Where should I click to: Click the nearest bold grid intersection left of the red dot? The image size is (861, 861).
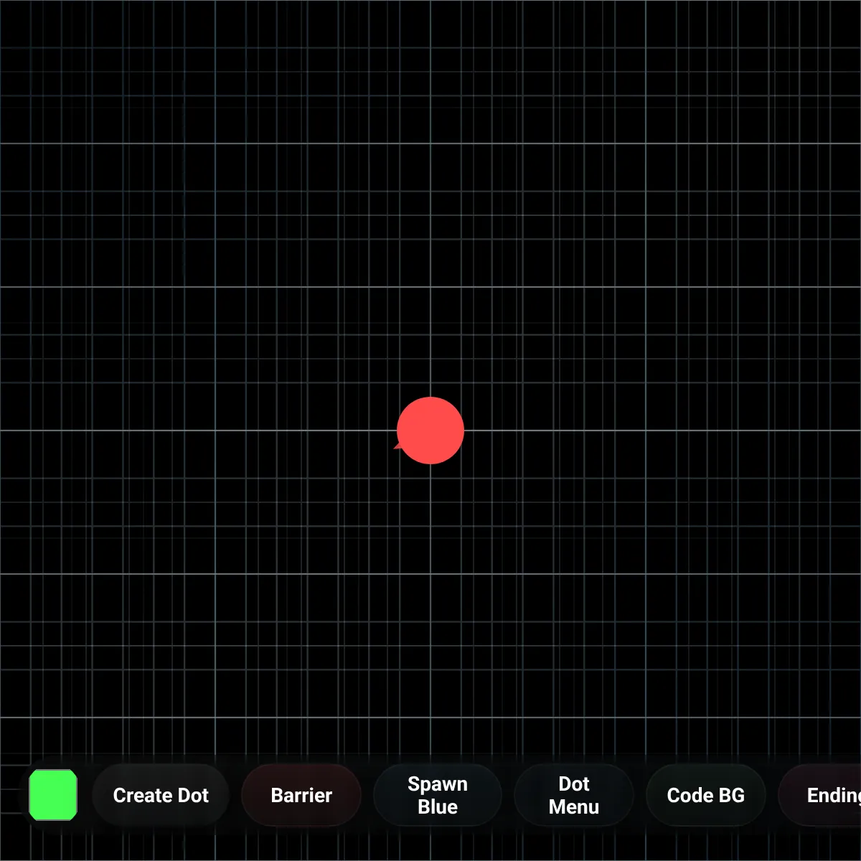click(x=215, y=430)
